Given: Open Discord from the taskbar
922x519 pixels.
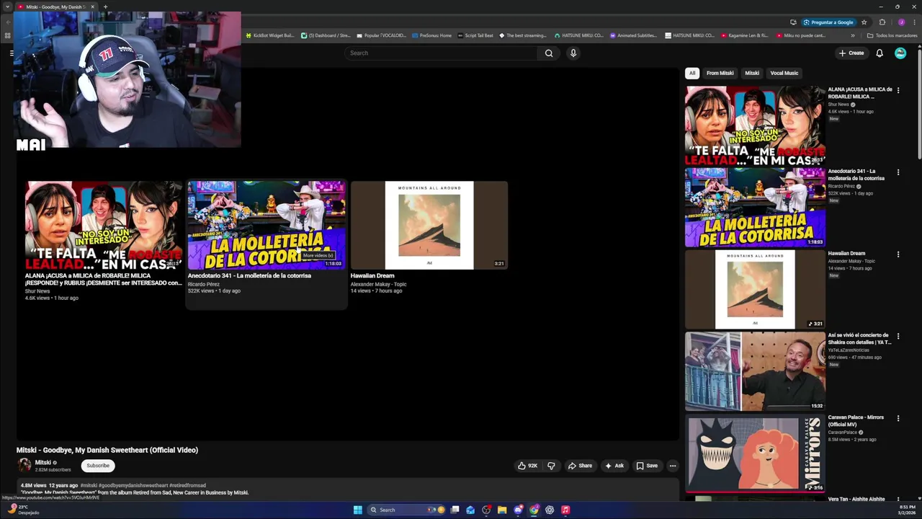Looking at the screenshot, I should click(518, 510).
